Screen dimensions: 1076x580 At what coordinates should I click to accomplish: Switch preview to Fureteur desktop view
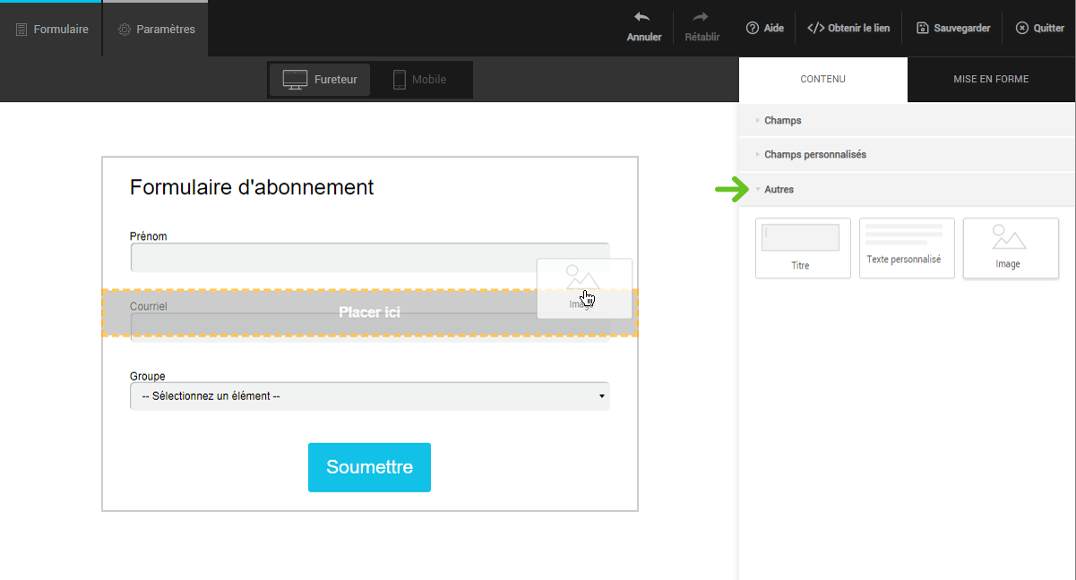(320, 80)
